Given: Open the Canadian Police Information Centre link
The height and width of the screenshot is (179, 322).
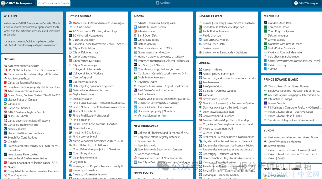Looking at the screenshot, I should (x=99, y=44).
